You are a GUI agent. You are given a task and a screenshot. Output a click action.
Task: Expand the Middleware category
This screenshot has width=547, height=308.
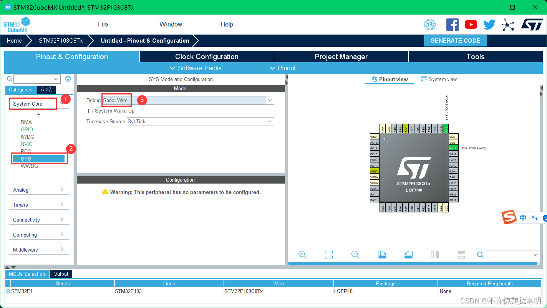pos(38,250)
